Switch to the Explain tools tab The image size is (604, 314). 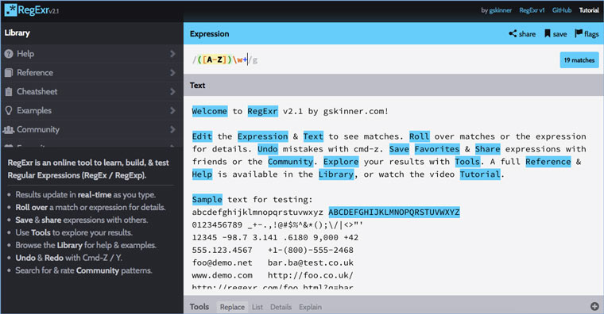(x=310, y=307)
